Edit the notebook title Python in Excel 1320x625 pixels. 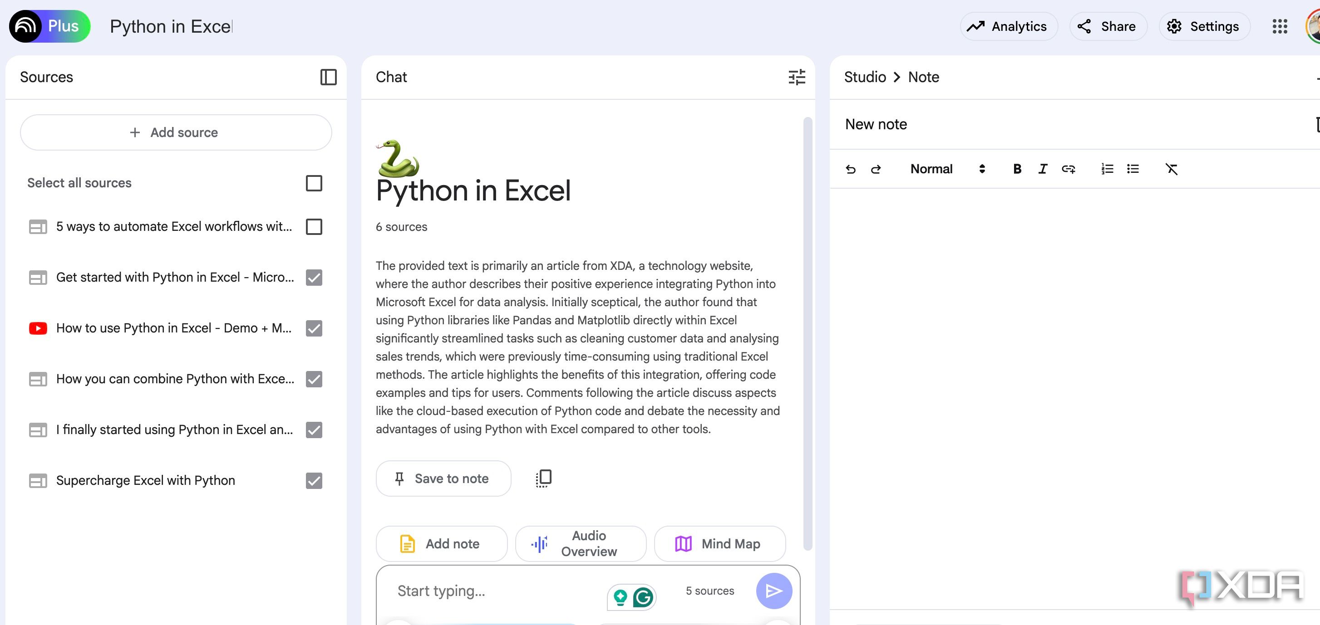tap(171, 27)
